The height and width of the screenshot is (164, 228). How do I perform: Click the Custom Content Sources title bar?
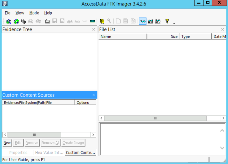pos(49,95)
